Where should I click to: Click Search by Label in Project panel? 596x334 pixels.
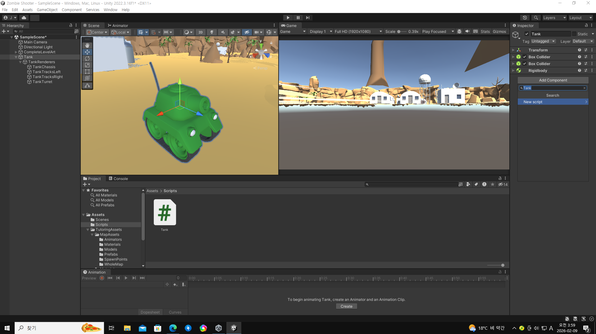pos(476,184)
